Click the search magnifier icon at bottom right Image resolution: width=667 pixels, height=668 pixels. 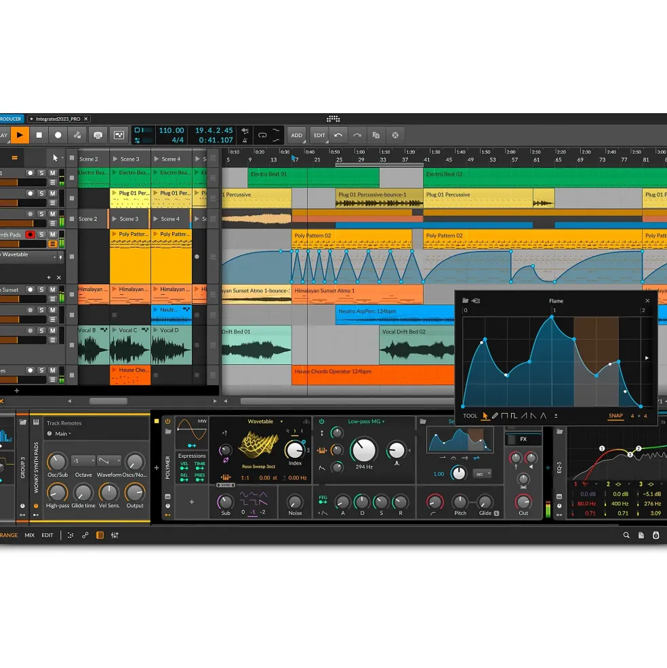pos(626,536)
